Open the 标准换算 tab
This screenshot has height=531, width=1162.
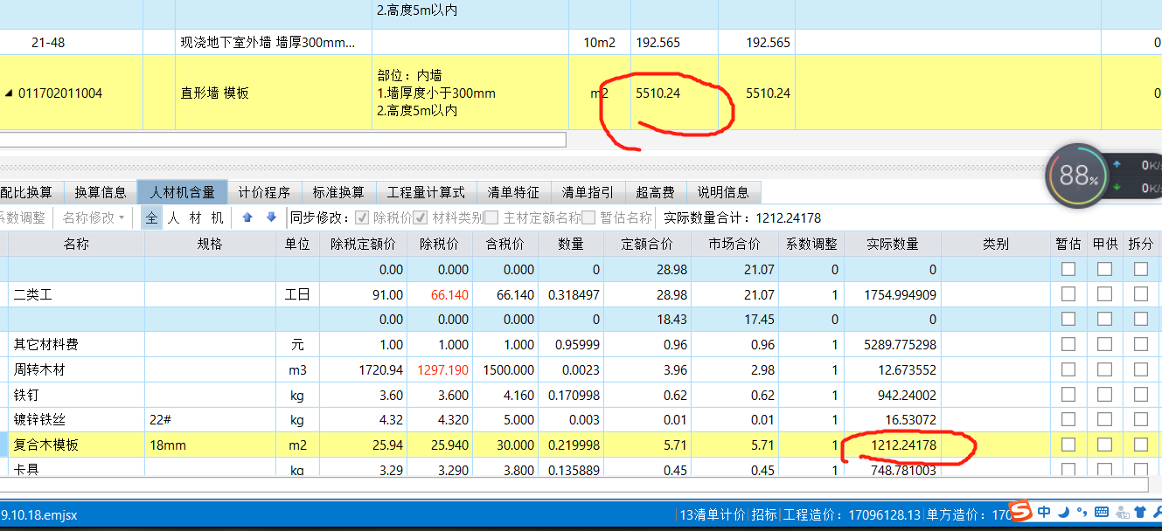pos(338,192)
